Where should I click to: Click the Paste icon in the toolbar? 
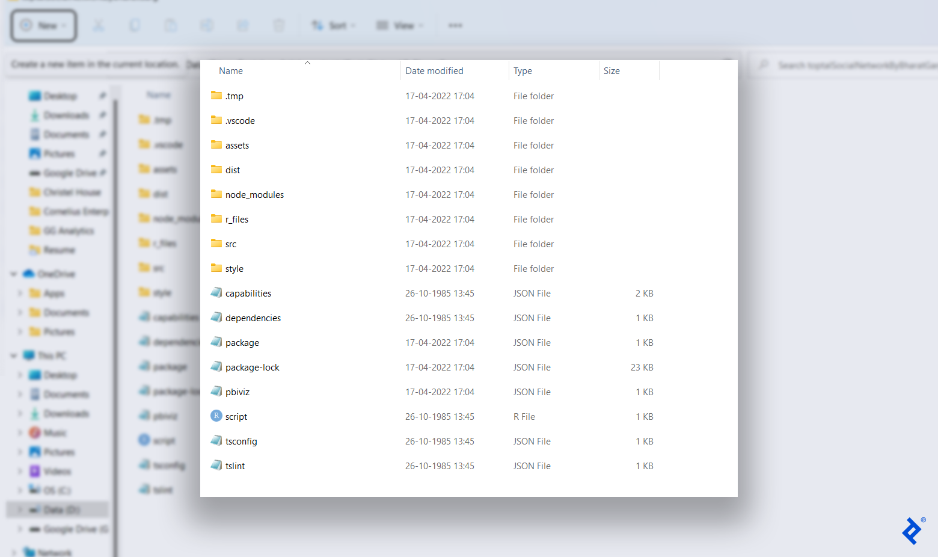pos(171,25)
